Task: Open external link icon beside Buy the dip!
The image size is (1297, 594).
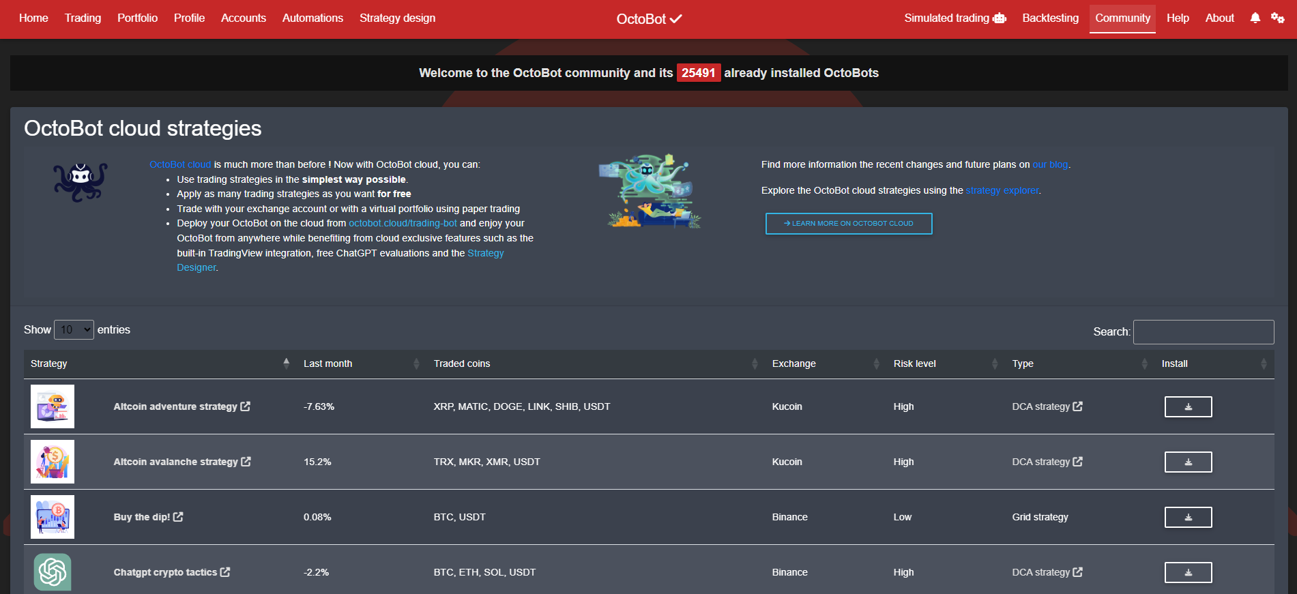Action: point(178,517)
